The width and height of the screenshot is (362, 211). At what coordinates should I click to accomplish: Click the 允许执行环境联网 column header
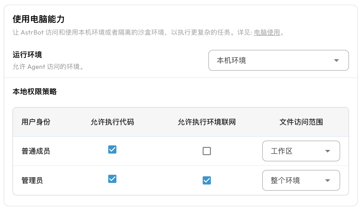(x=207, y=122)
